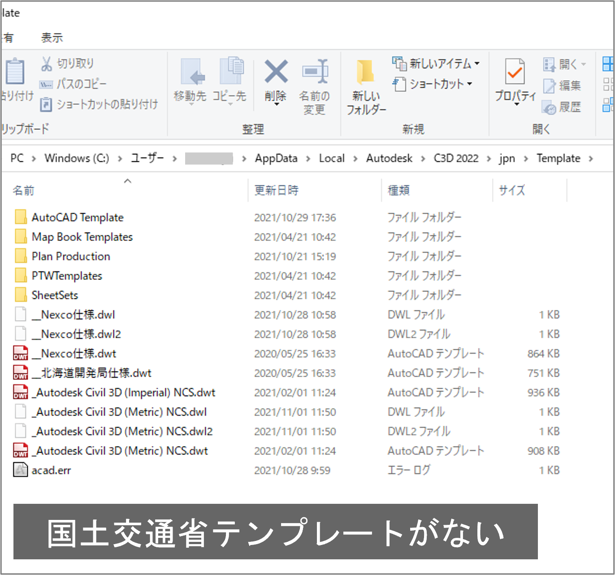
Task: Click Autodesk in the address breadcrumb
Action: 389,158
